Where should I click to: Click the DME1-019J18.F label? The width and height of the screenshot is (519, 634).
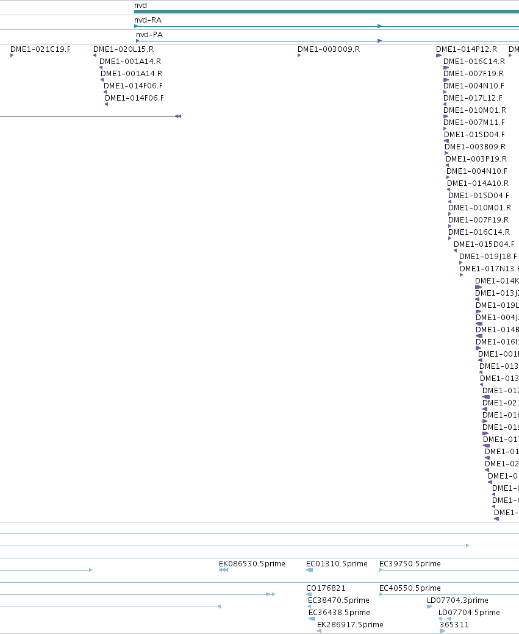pos(488,257)
